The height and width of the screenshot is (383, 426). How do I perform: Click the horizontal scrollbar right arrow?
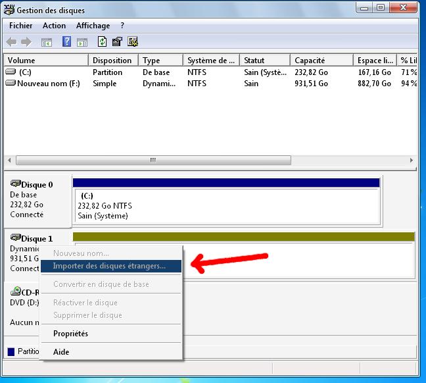click(x=412, y=160)
